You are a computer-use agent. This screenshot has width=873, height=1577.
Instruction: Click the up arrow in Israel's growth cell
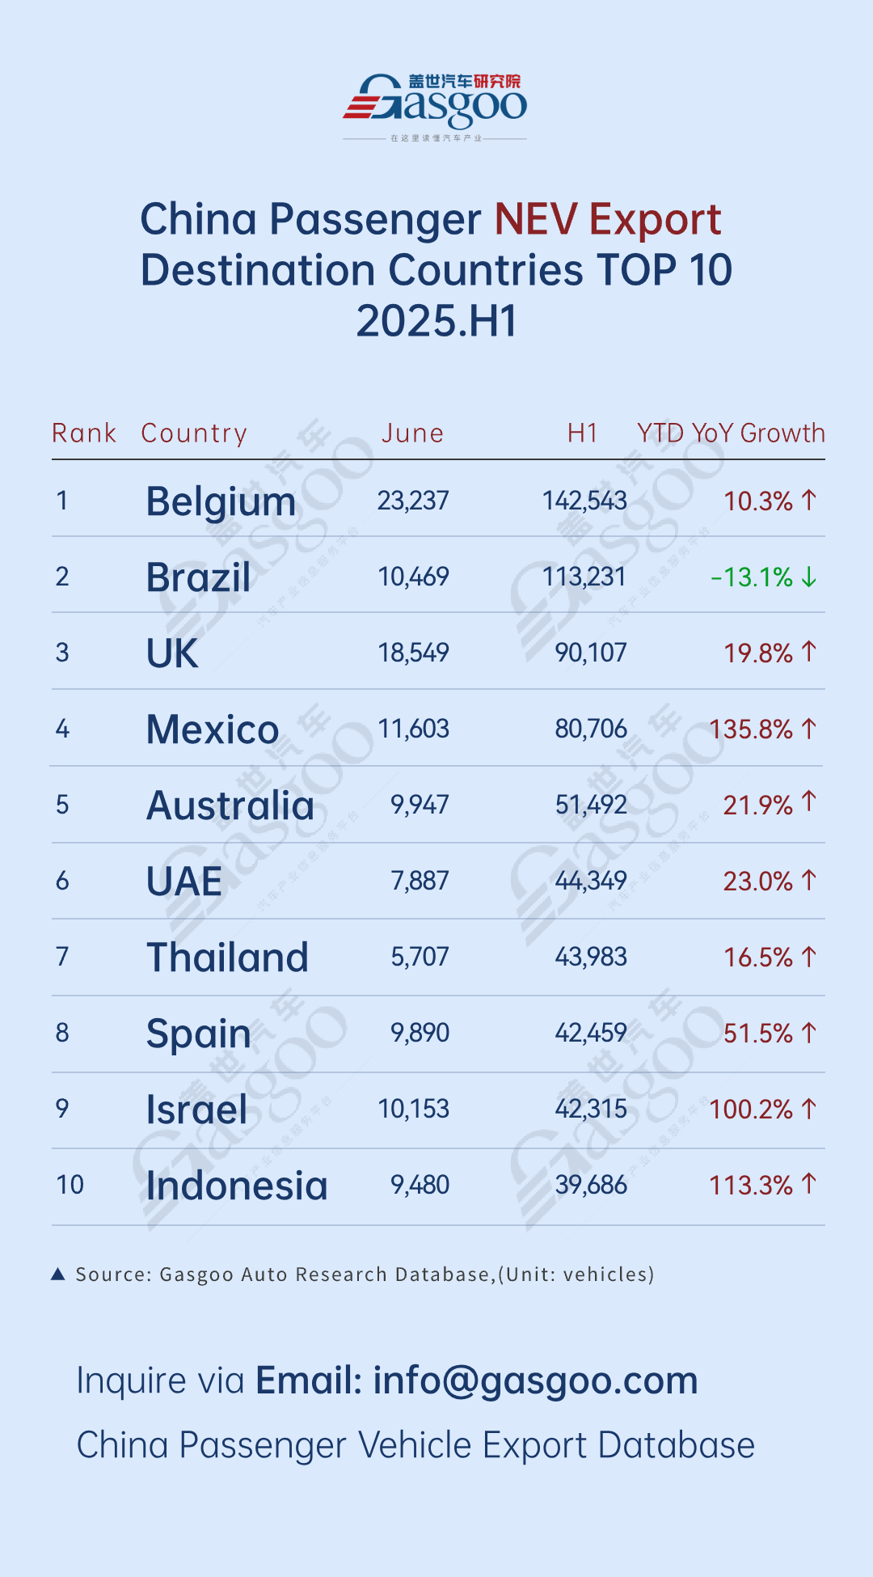click(809, 1109)
